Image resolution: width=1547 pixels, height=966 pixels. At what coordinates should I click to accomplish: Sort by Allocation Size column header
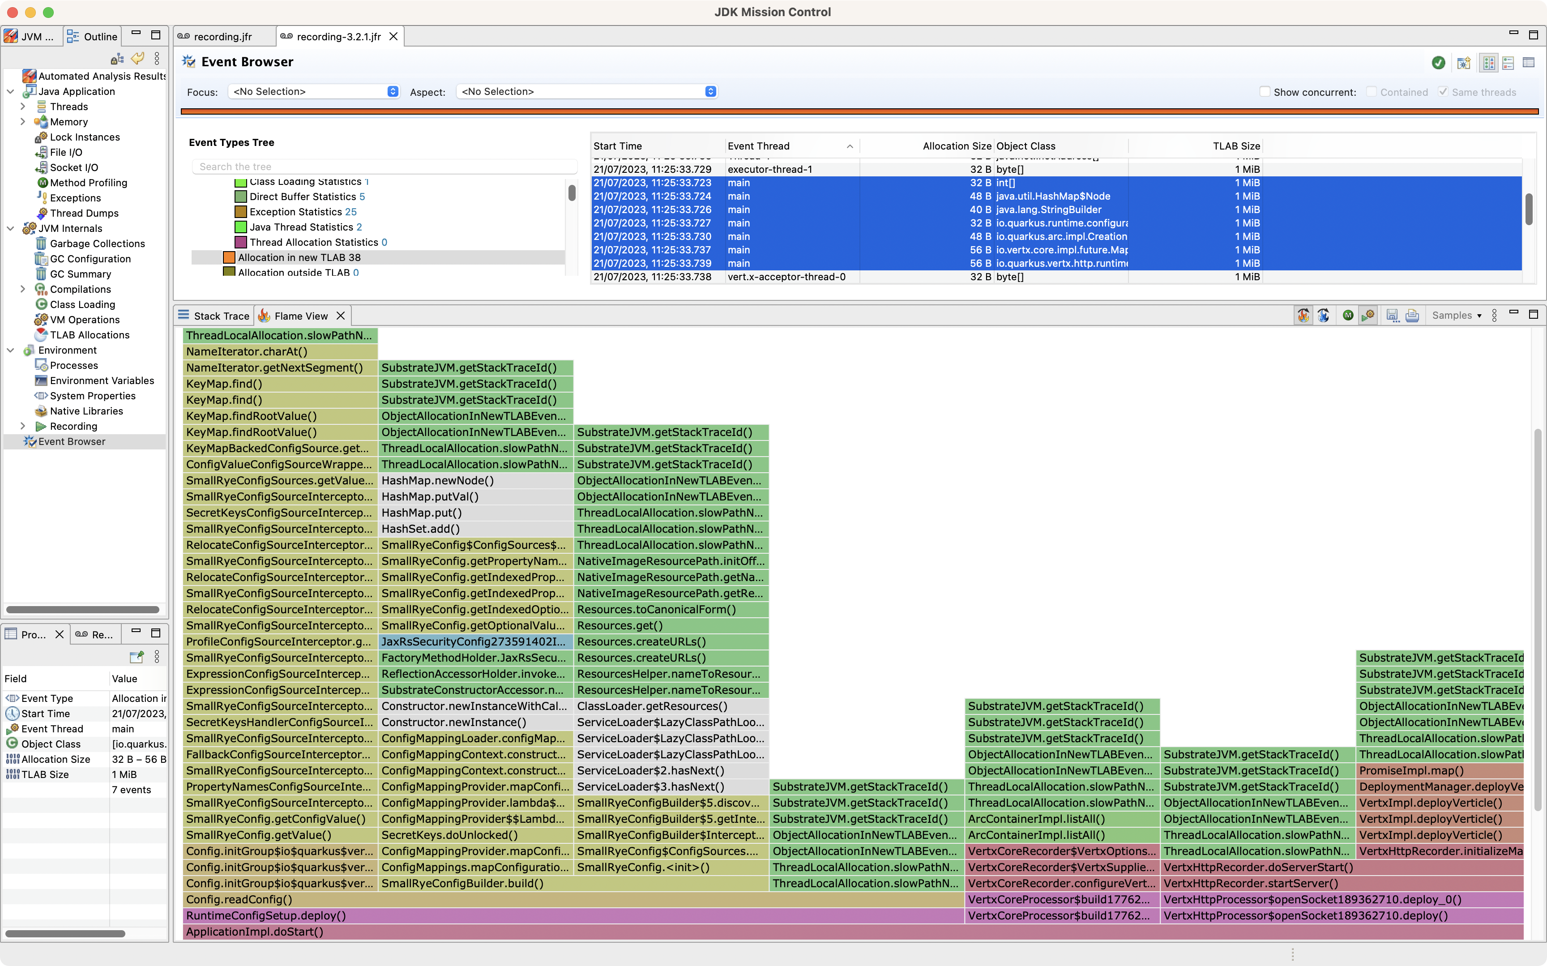[927, 145]
